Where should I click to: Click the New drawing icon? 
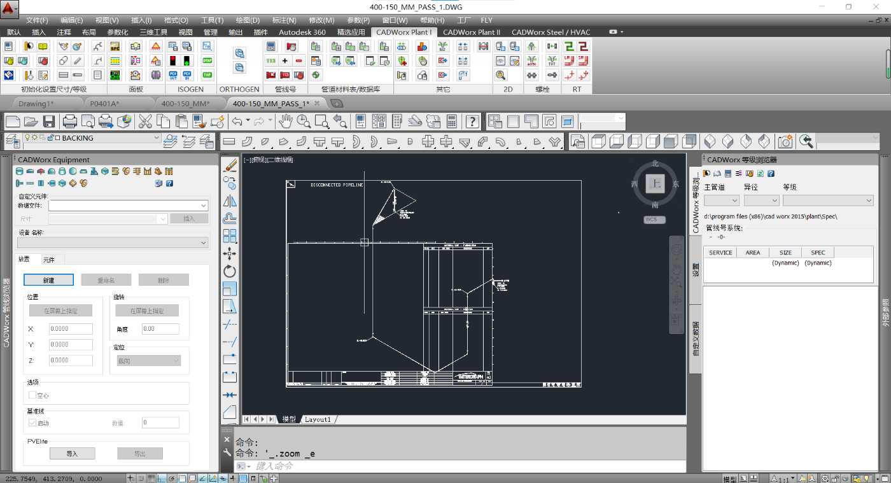coord(12,122)
